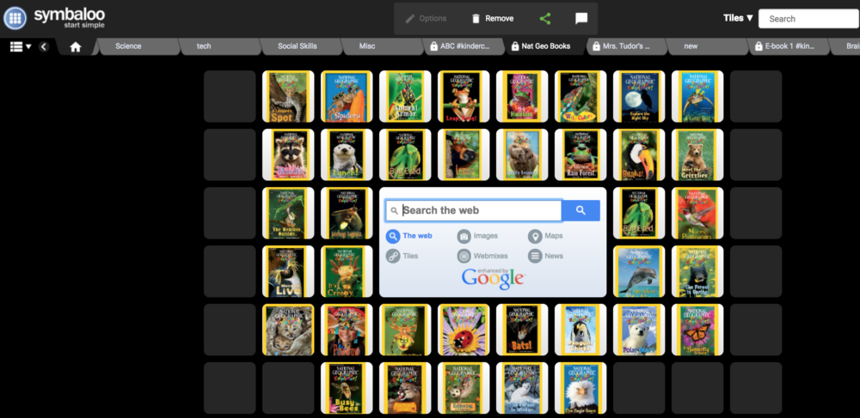Open the Tiles search dropdown
860x418 pixels.
pyautogui.click(x=738, y=18)
